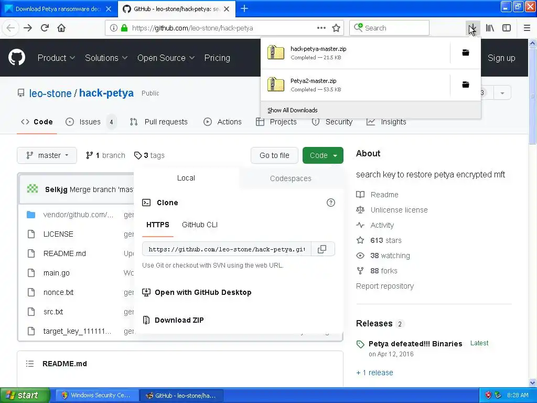537x403 pixels.
Task: Switch to the Actions tab
Action: pyautogui.click(x=222, y=122)
